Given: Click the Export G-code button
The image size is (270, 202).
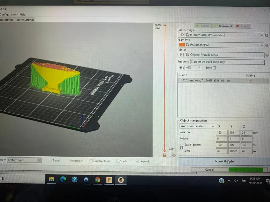Looking at the screenshot, I should 224,162.
